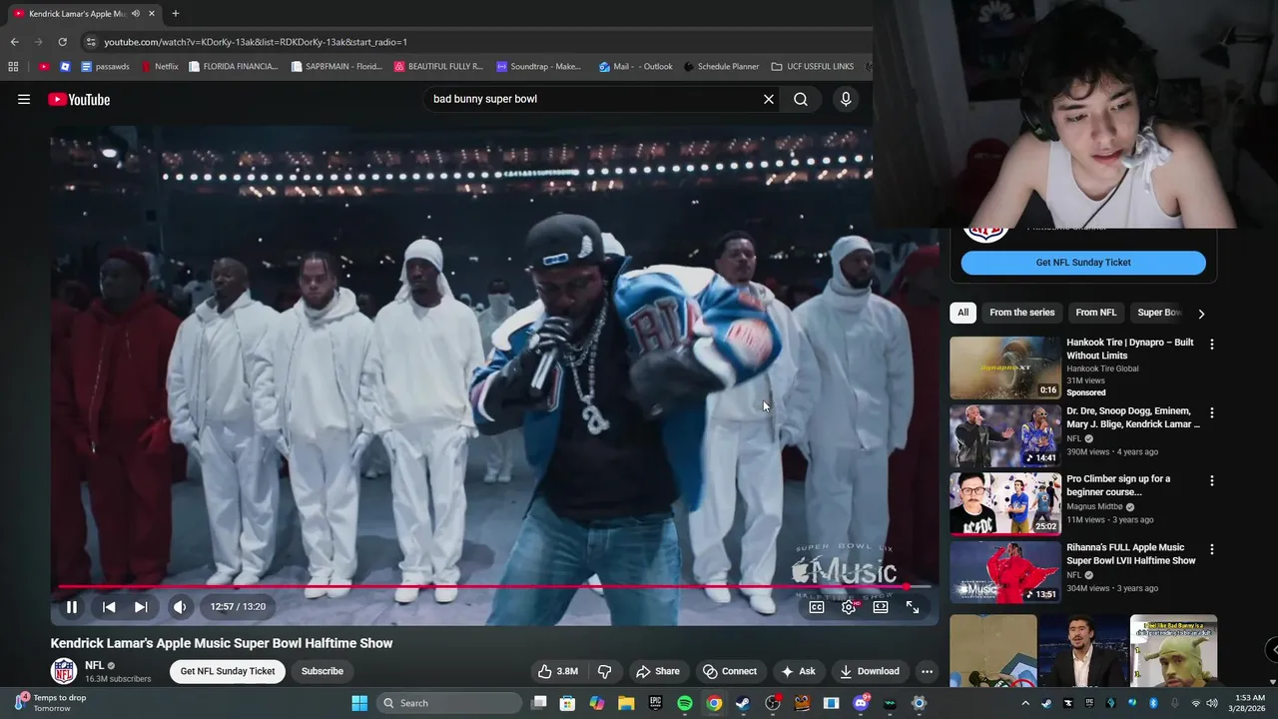The width and height of the screenshot is (1278, 719).
Task: Open the taskbar clock and date
Action: pyautogui.click(x=1249, y=703)
